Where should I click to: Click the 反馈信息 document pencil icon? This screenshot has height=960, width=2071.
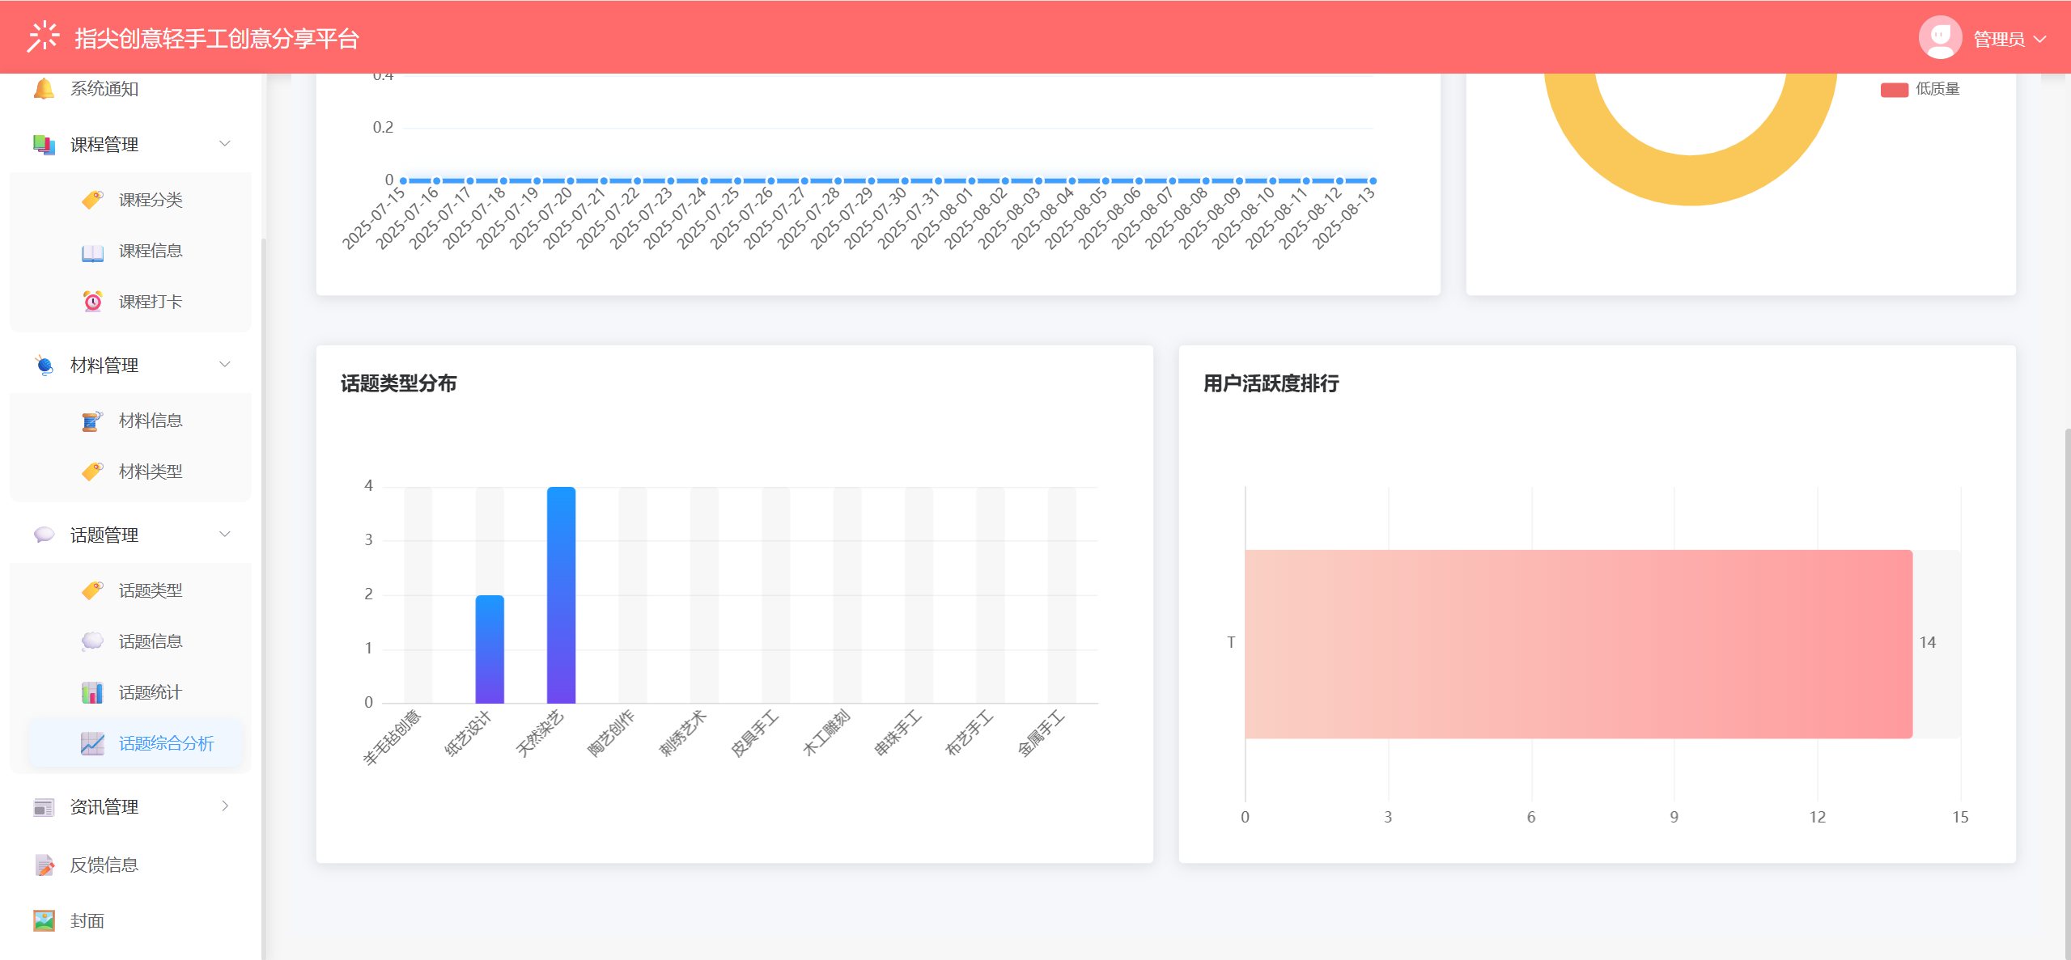[x=44, y=865]
